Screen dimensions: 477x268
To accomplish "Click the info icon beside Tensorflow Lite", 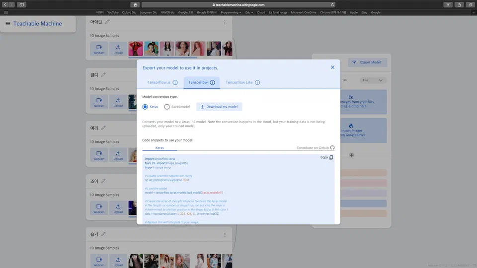I will pos(257,82).
